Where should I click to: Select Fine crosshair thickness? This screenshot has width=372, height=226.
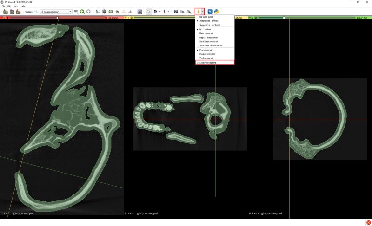point(215,50)
